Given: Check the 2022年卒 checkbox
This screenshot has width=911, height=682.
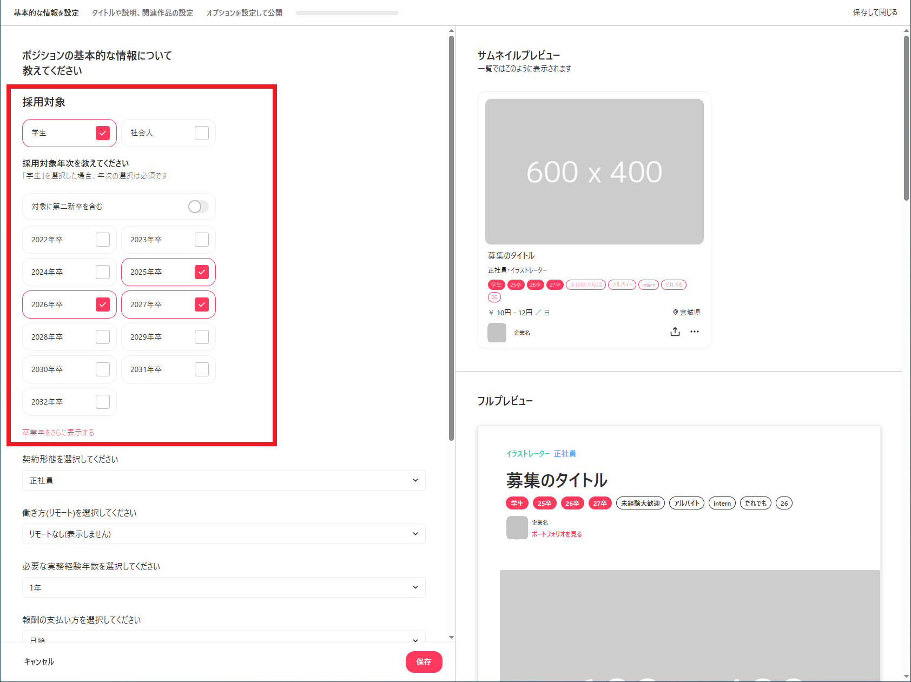Looking at the screenshot, I should coord(102,239).
